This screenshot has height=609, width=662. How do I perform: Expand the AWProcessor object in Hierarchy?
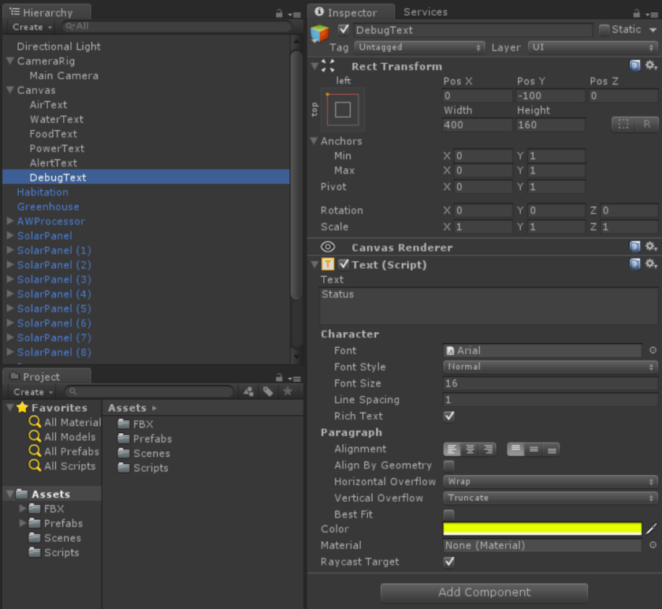click(x=10, y=222)
